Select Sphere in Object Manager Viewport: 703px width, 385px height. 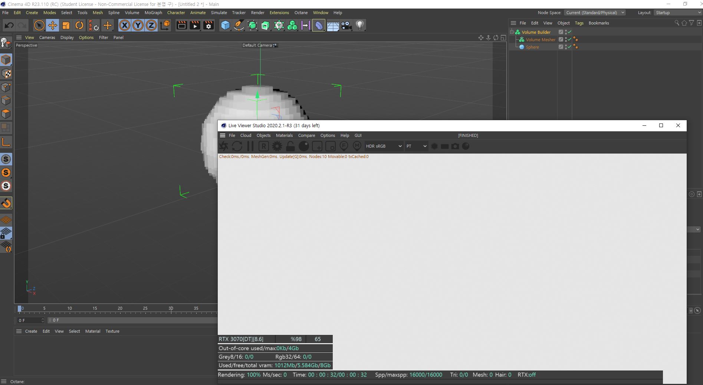point(532,47)
